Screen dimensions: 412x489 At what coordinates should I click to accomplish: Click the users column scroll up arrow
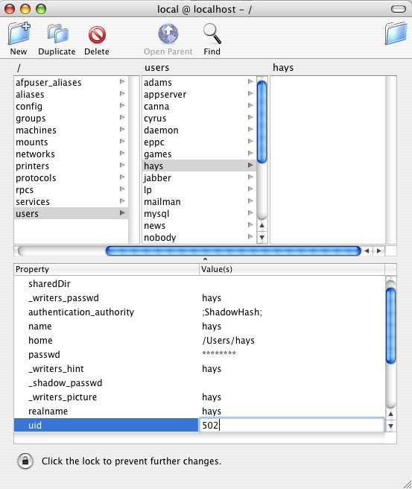coord(262,225)
